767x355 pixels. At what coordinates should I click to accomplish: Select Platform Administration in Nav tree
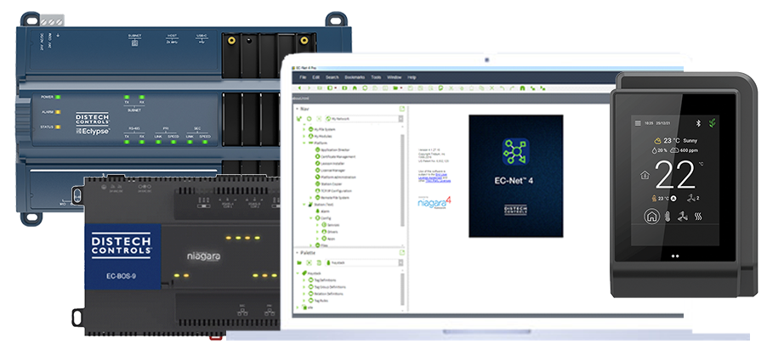coord(339,177)
